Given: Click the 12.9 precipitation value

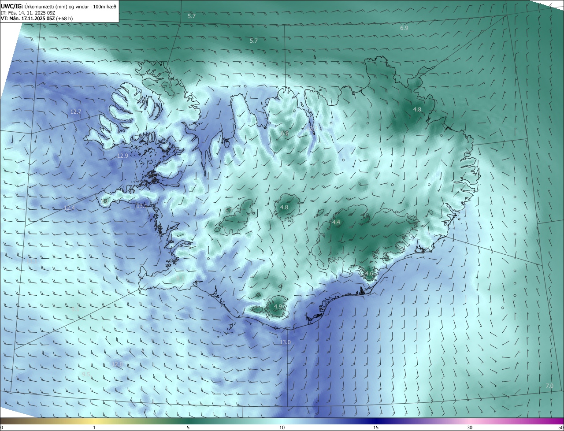Looking at the screenshot, I should pyautogui.click(x=122, y=156).
